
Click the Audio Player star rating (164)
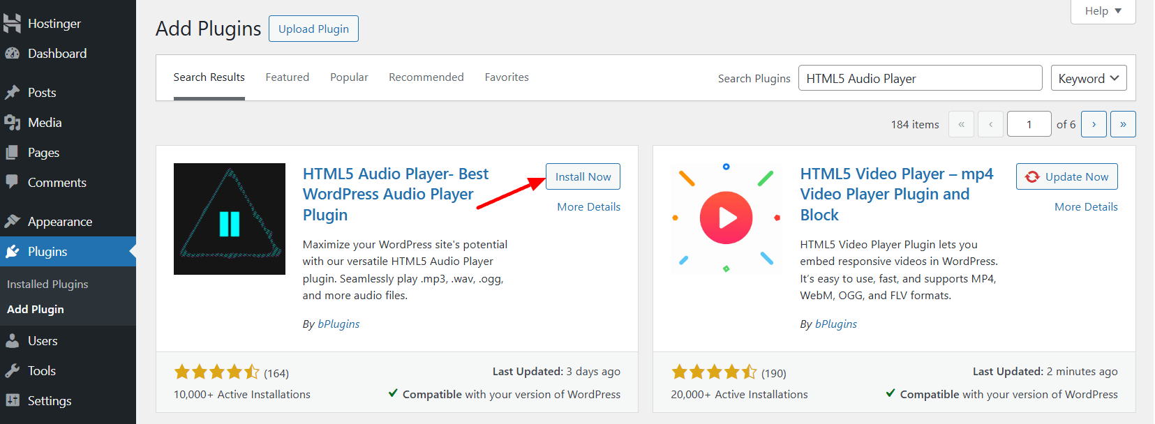[x=231, y=372]
